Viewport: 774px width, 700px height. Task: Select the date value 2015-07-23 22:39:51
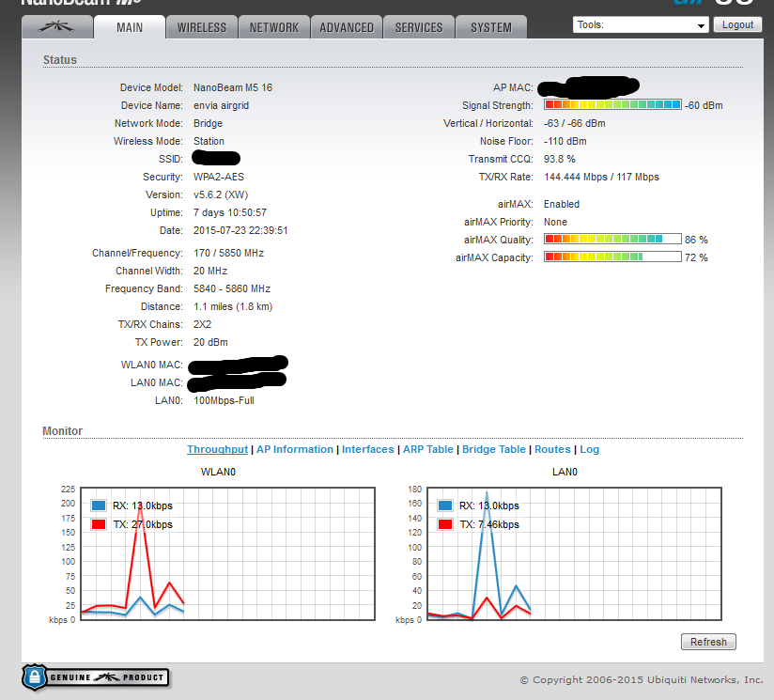tap(240, 230)
